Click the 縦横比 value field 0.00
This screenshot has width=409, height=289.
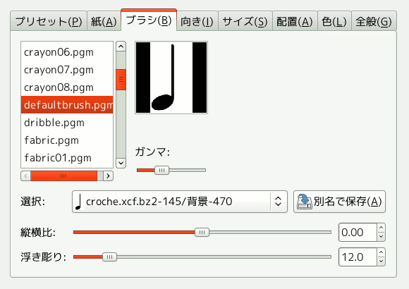tap(358, 232)
